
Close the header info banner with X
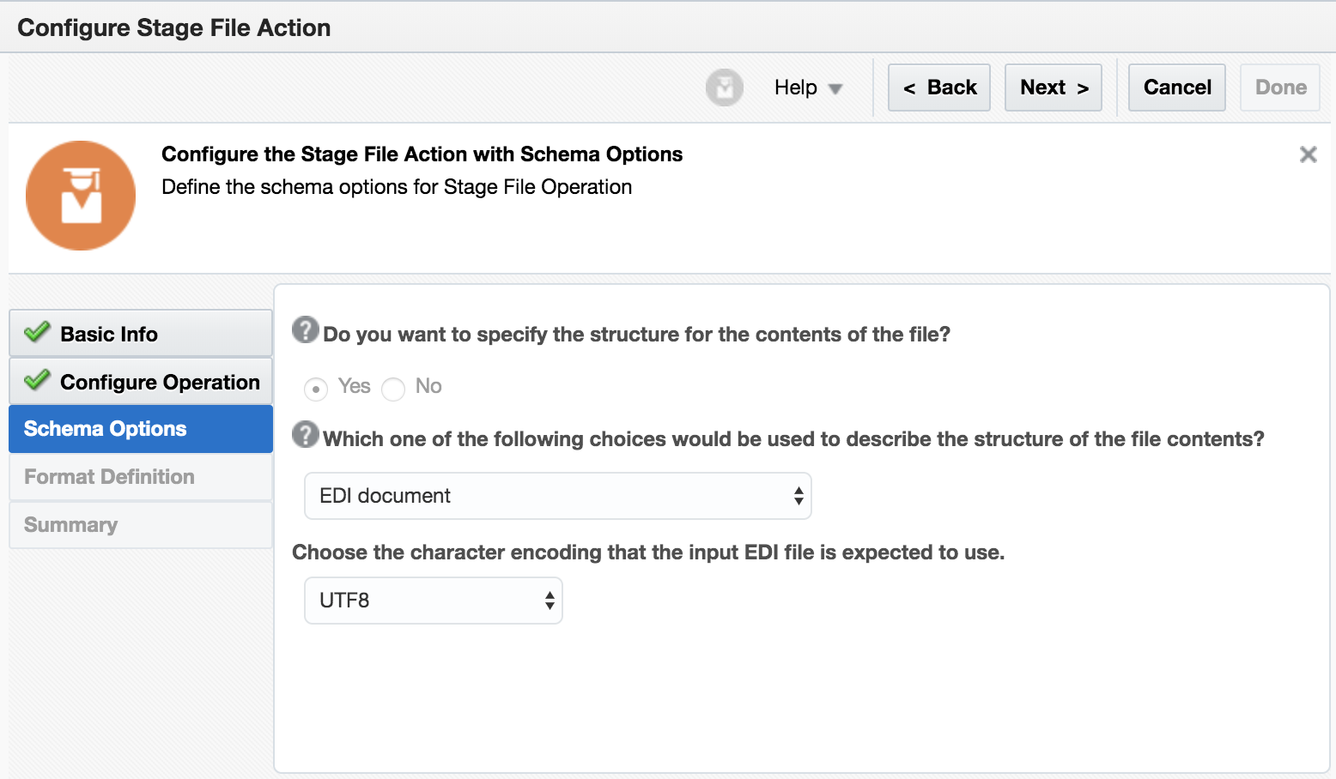(x=1308, y=154)
